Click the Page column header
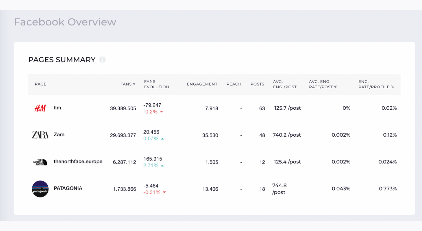422x231 pixels. (40, 84)
